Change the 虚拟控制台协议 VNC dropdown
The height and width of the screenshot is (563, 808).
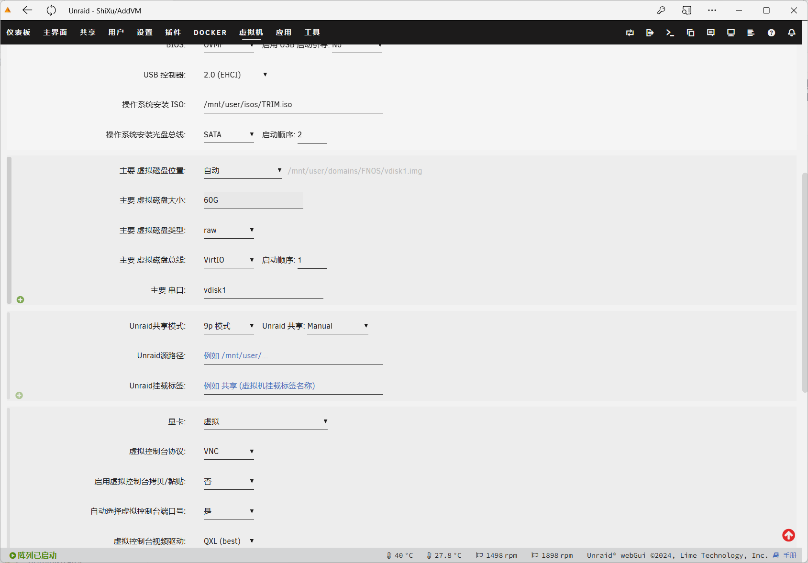pyautogui.click(x=228, y=452)
